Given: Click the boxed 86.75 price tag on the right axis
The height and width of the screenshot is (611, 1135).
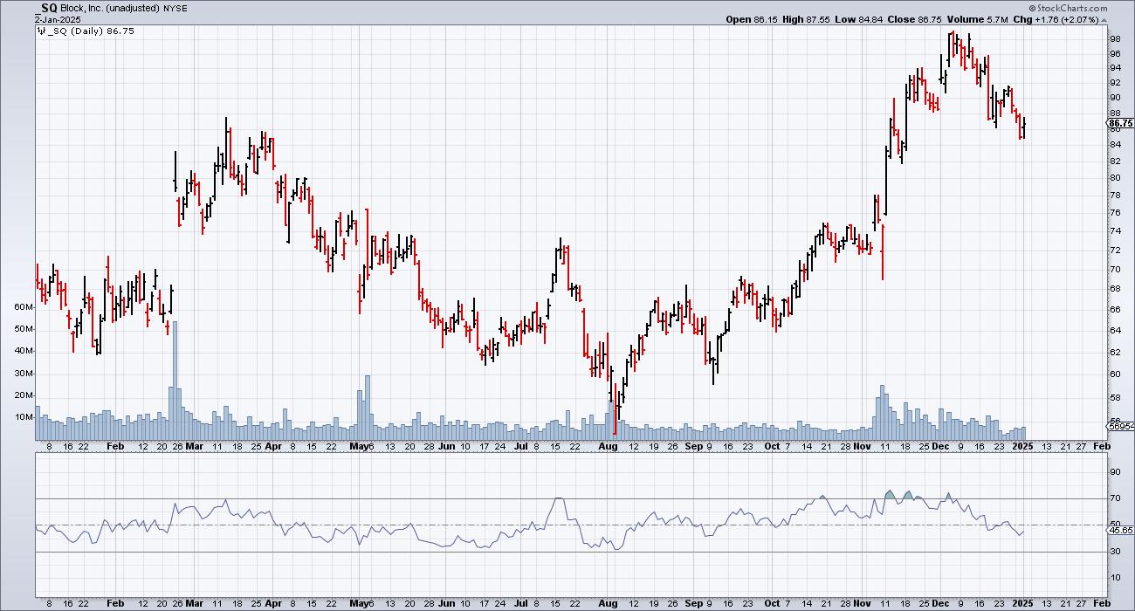Looking at the screenshot, I should (1121, 124).
